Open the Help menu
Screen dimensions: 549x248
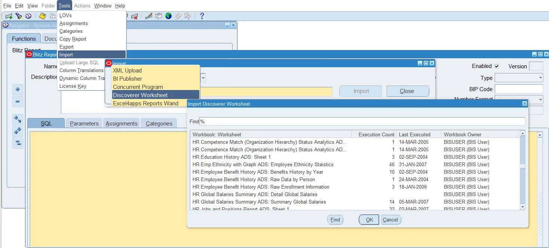coord(120,6)
